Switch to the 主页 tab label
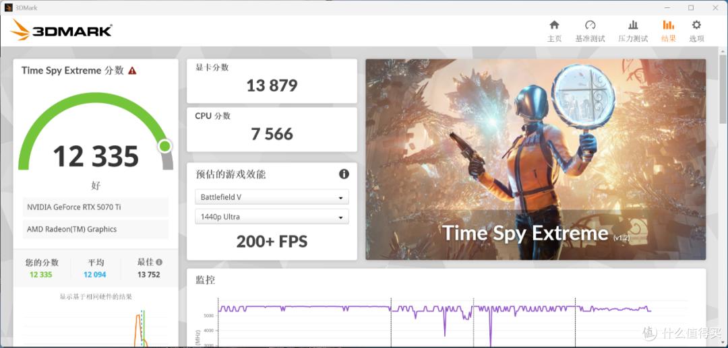This screenshot has width=728, height=348. pos(554,39)
